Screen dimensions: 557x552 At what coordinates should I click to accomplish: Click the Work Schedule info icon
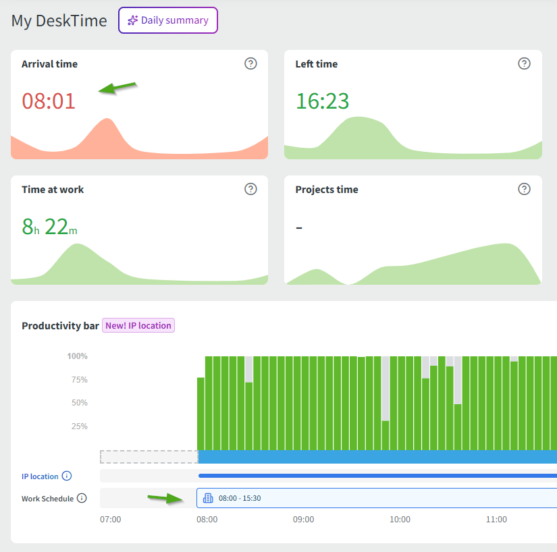tap(82, 498)
